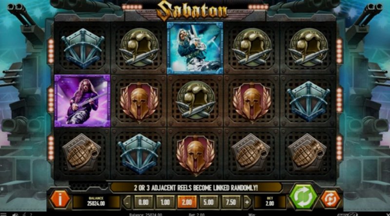Spin the reels with green button
The height and width of the screenshot is (216, 390).
[x=303, y=197]
